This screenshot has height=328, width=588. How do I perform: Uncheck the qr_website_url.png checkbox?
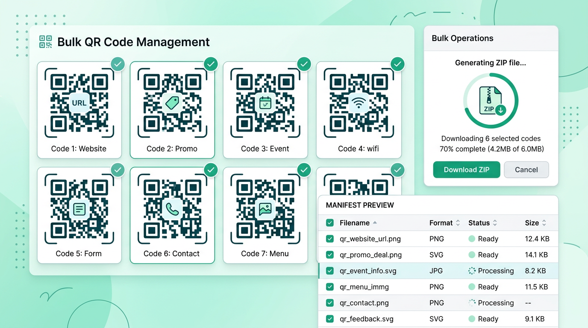coord(330,239)
